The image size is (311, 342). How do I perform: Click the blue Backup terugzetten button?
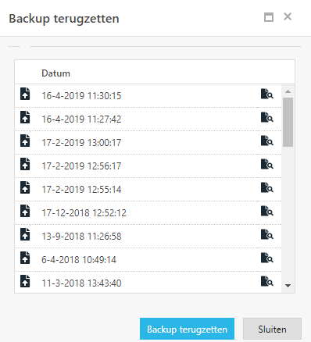tap(187, 329)
